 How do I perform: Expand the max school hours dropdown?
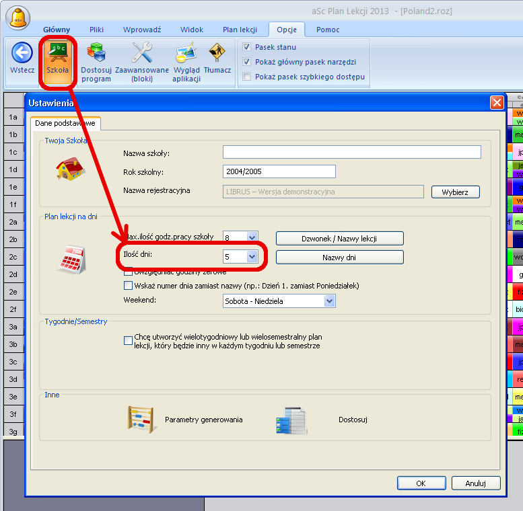pos(252,237)
